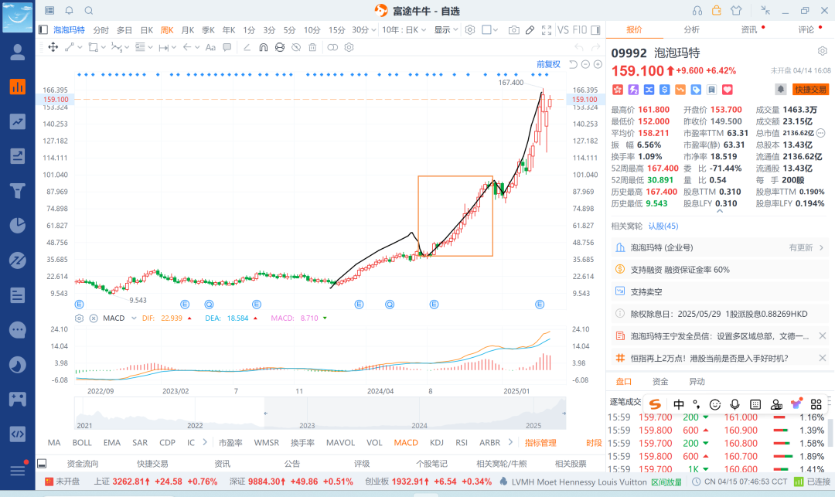Click the pencil drawing tool icon

pyautogui.click(x=530, y=30)
